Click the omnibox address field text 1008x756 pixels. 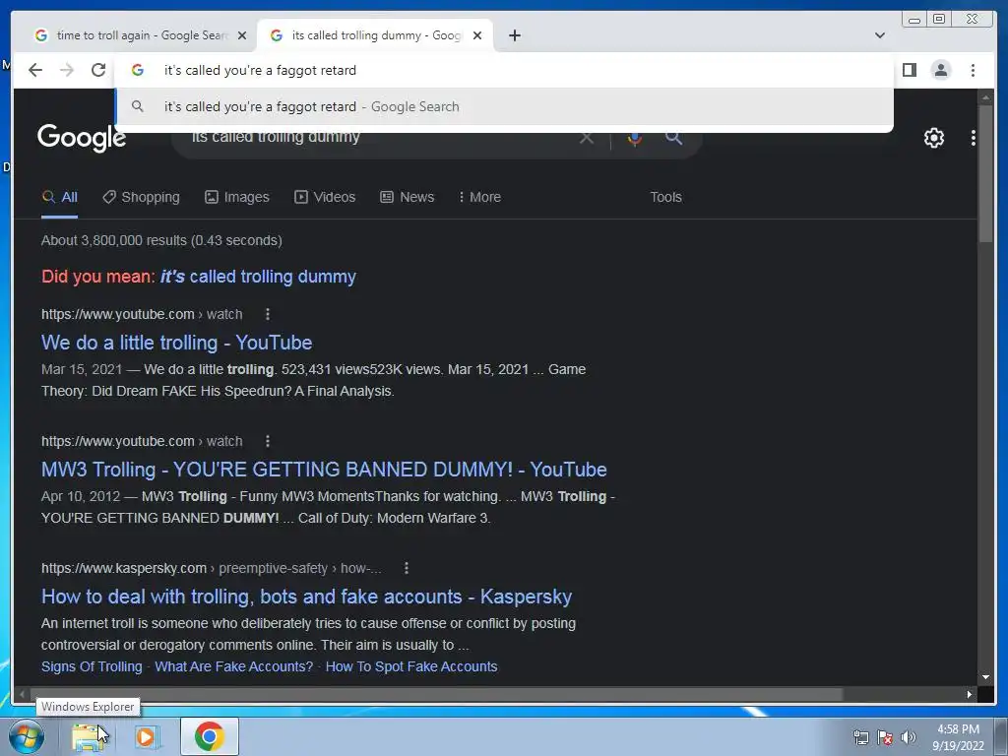260,70
